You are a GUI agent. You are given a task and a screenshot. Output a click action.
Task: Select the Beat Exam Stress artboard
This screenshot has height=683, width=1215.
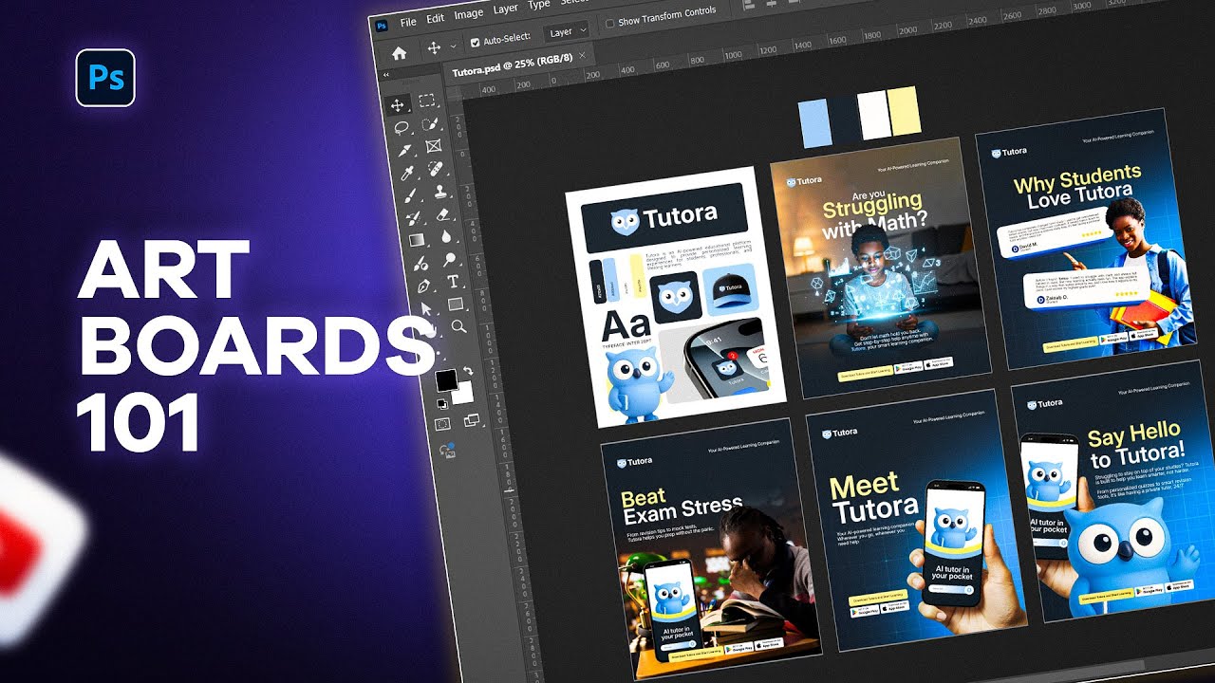click(711, 547)
